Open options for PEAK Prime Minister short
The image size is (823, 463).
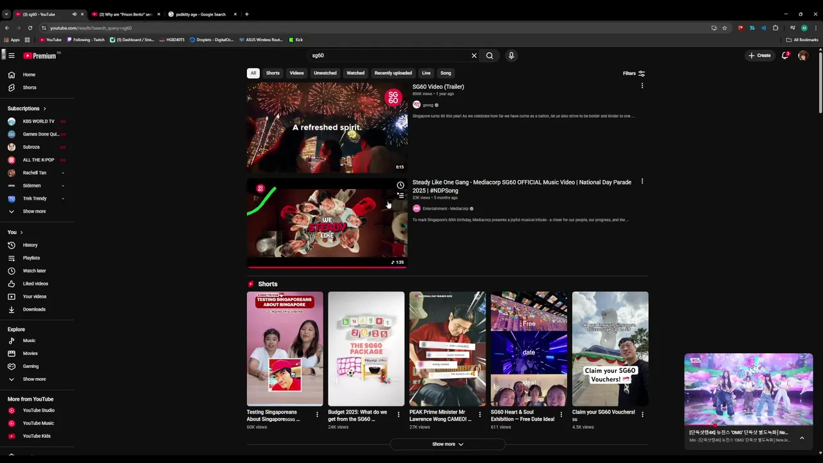point(480,415)
